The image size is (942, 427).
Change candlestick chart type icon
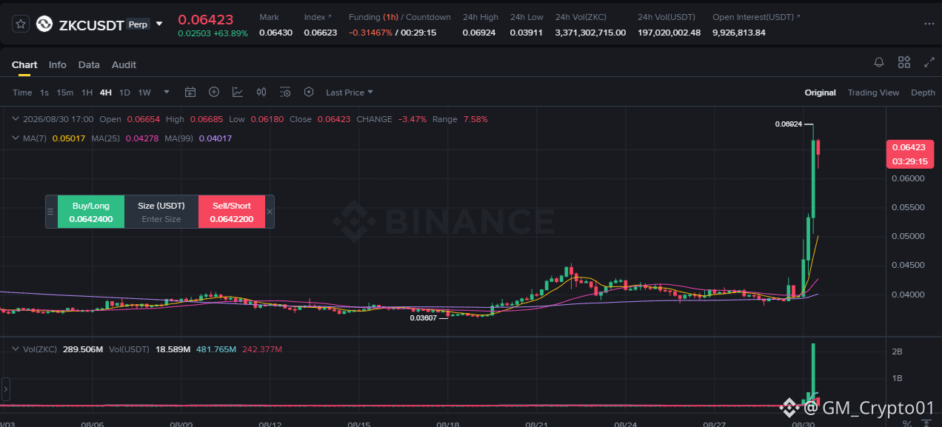(261, 93)
